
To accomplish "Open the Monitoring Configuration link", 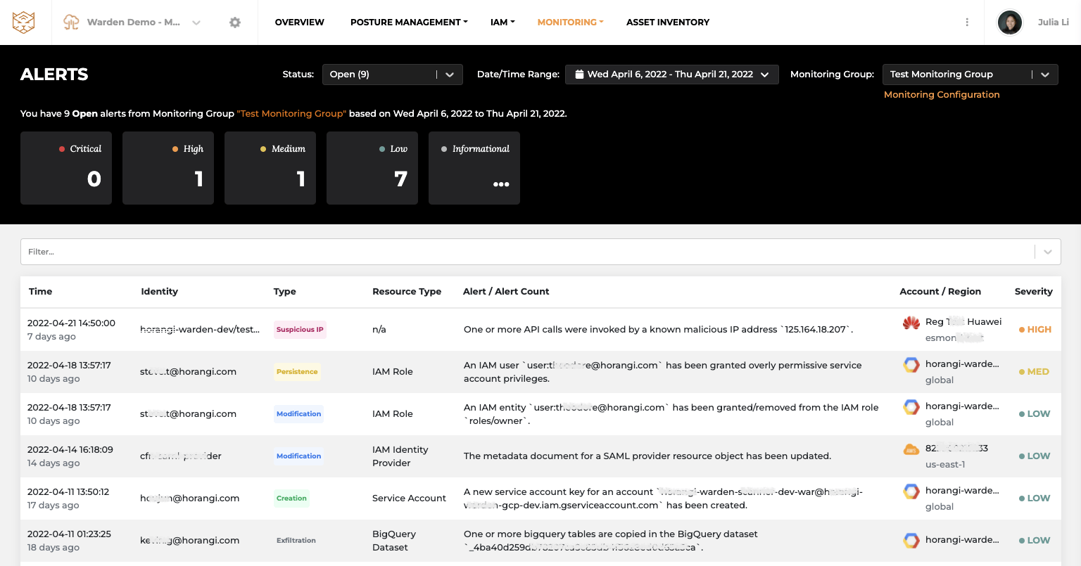I will tap(942, 94).
